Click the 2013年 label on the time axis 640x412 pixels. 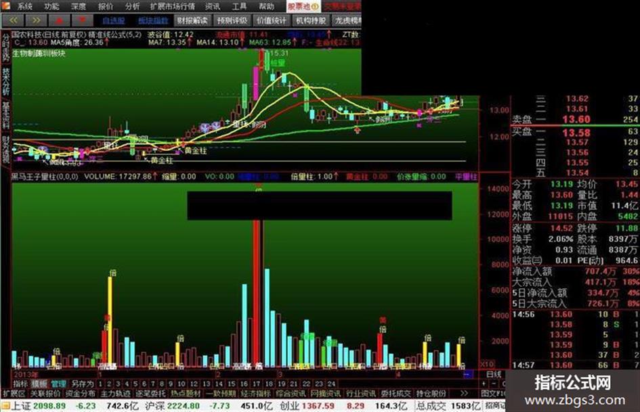26,374
